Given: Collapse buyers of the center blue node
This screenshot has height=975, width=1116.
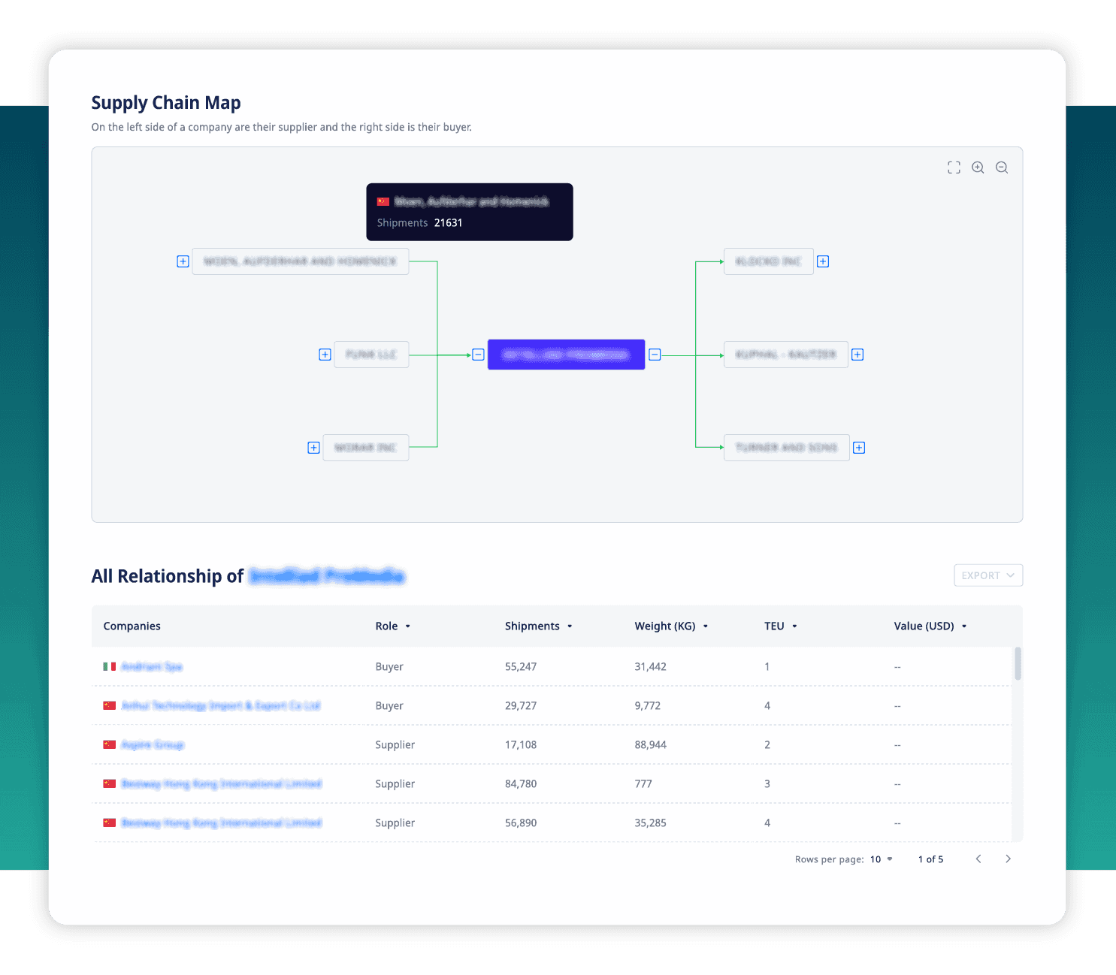Looking at the screenshot, I should (x=655, y=355).
